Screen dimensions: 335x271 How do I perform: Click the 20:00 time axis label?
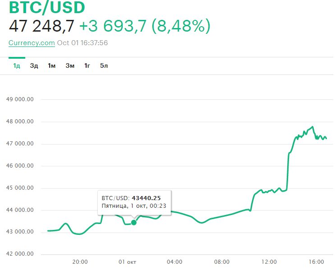tap(80, 262)
